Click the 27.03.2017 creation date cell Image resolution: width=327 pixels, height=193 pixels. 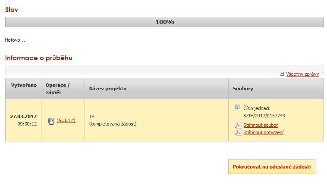point(23,116)
